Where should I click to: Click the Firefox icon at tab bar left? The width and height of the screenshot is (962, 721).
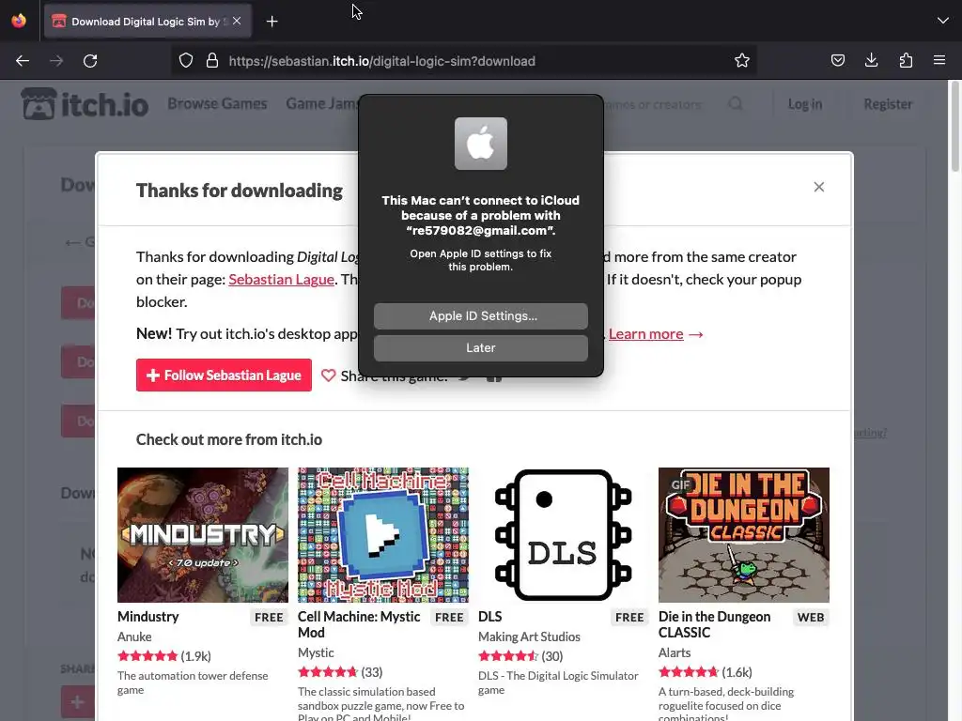click(x=19, y=21)
